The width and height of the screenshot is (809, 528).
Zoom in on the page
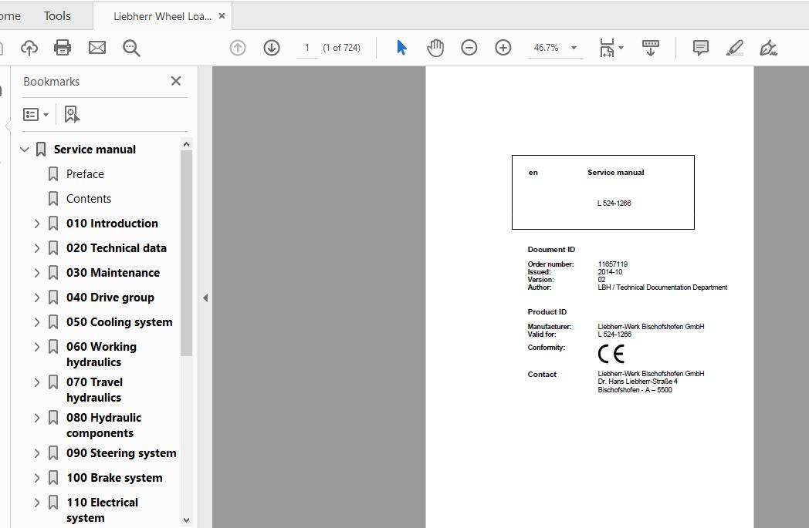[x=503, y=47]
